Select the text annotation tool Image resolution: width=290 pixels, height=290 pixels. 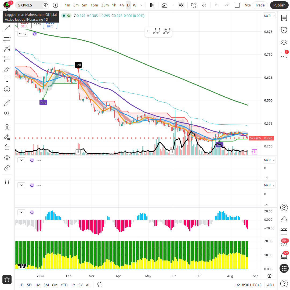tap(7, 79)
